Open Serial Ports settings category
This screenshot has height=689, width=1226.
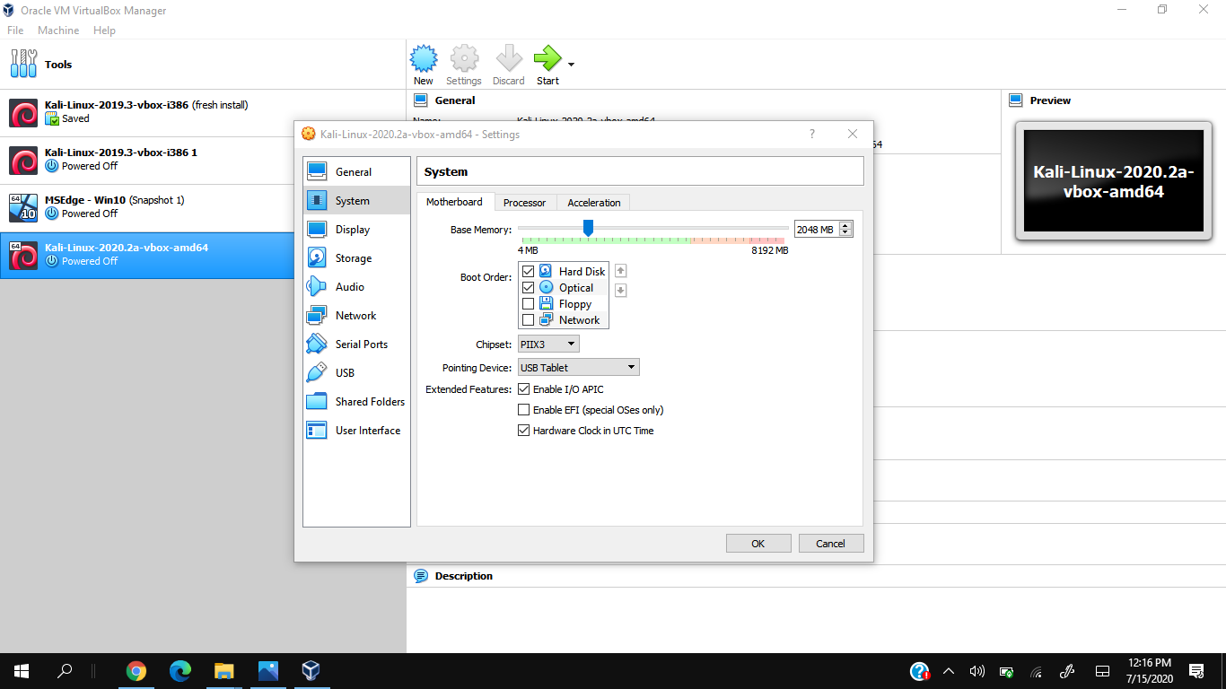point(356,344)
